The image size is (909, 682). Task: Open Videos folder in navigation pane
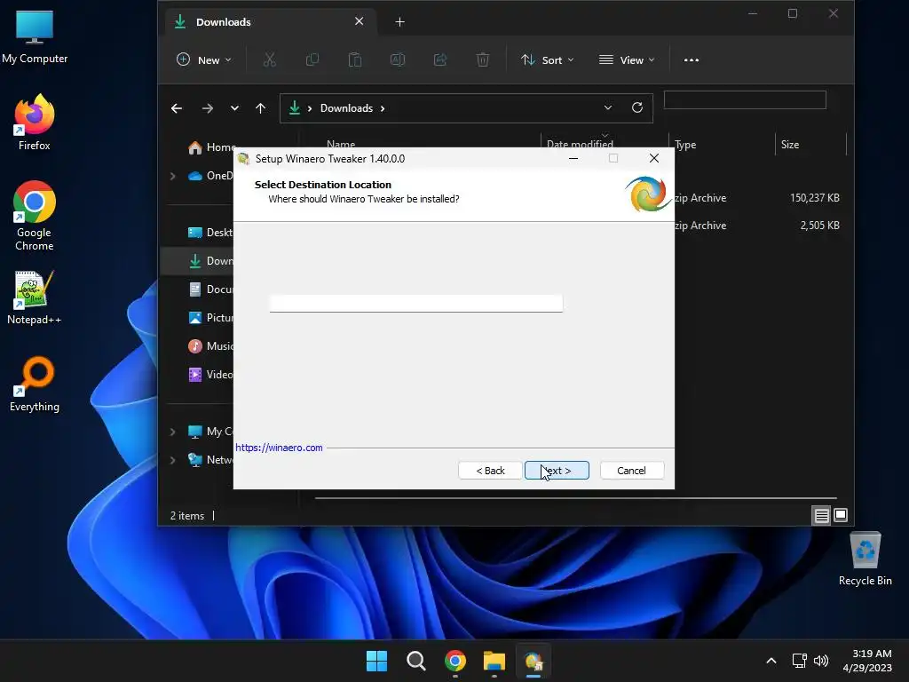click(211, 375)
